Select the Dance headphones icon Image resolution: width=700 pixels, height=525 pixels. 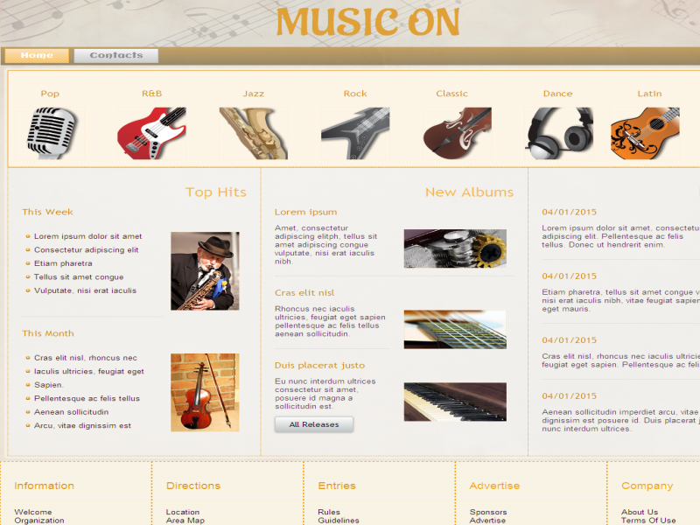click(559, 133)
